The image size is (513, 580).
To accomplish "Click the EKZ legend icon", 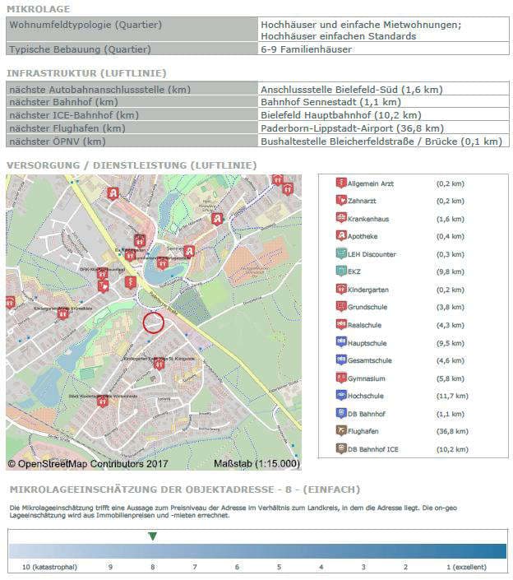I will point(341,271).
